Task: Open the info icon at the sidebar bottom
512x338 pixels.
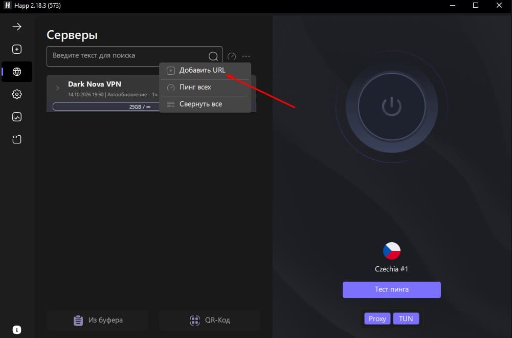Action: point(17,330)
